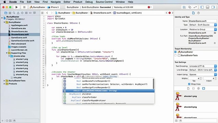The image size is (218, 123).
Task: Show the Symbol navigator
Action: click(x=10, y=13)
